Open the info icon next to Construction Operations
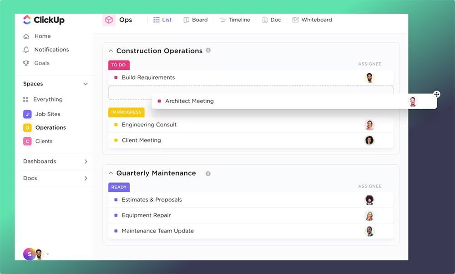455x274 pixels. [x=208, y=51]
